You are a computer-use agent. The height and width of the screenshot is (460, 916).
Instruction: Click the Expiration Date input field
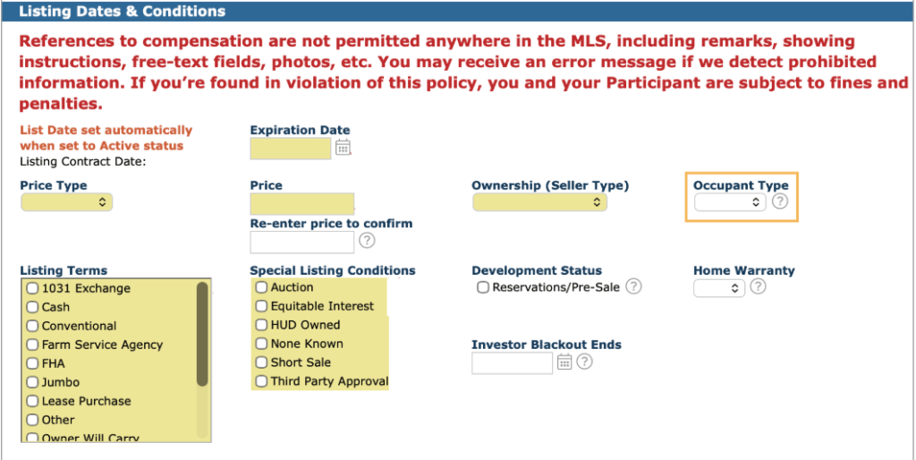coord(291,148)
